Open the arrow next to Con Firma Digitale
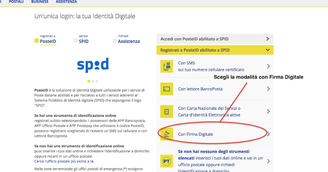The image size is (328, 172). point(268,134)
